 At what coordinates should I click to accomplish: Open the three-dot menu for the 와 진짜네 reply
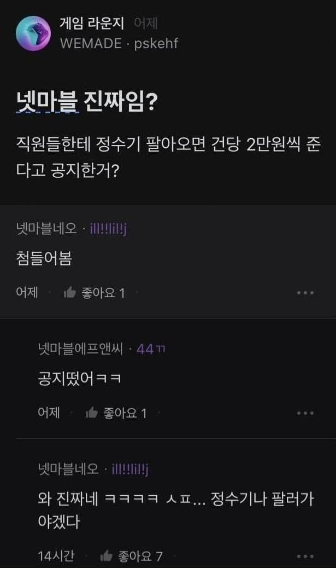coord(305,557)
